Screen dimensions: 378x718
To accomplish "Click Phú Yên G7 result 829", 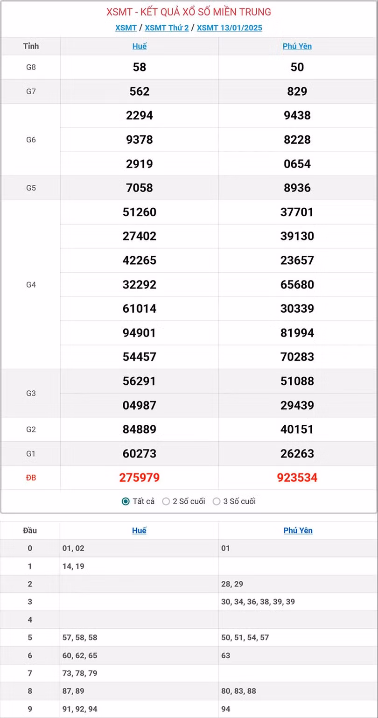I will tap(297, 92).
